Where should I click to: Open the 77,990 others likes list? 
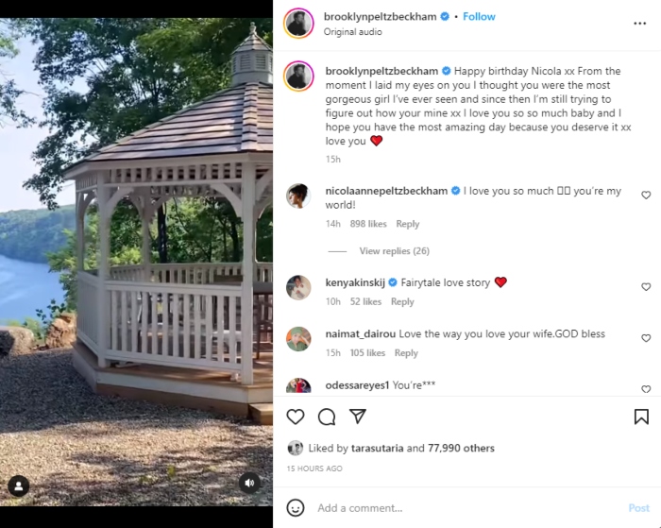pos(462,449)
